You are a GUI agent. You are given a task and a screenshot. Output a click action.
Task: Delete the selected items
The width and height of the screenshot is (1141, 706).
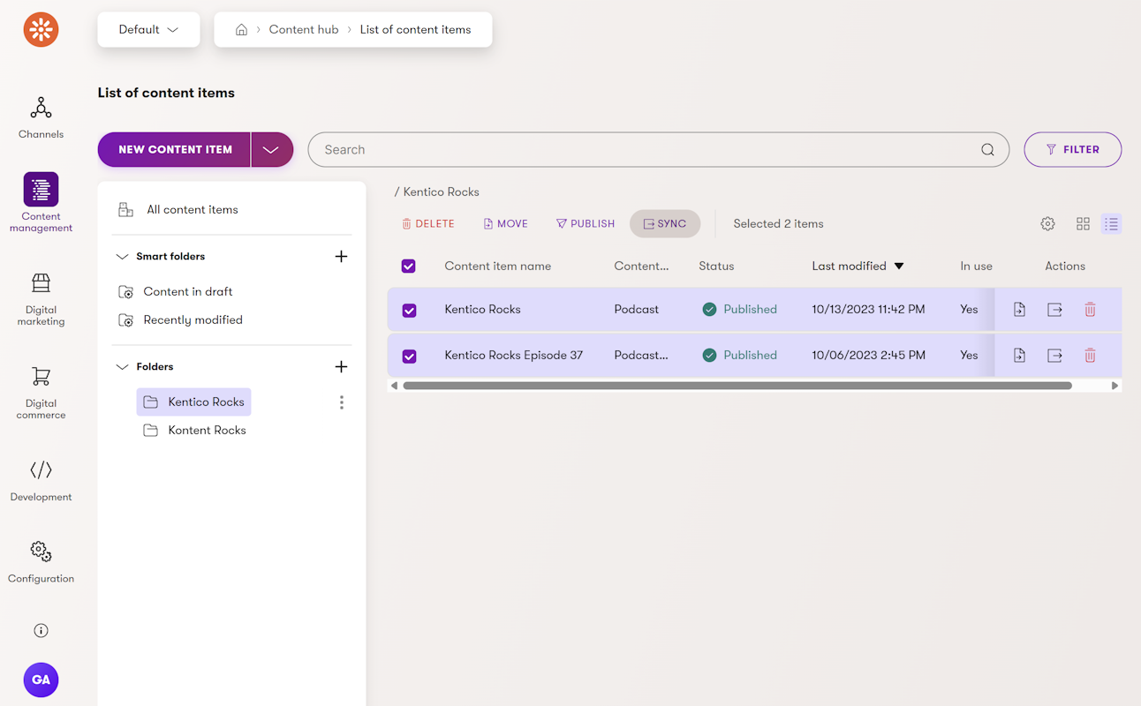(x=428, y=224)
